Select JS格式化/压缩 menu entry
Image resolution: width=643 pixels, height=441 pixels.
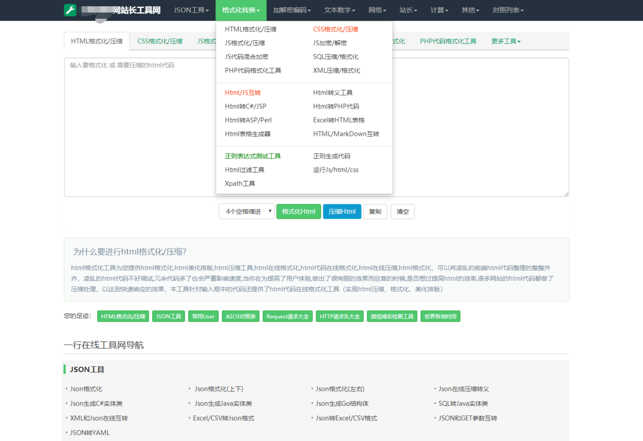click(245, 43)
